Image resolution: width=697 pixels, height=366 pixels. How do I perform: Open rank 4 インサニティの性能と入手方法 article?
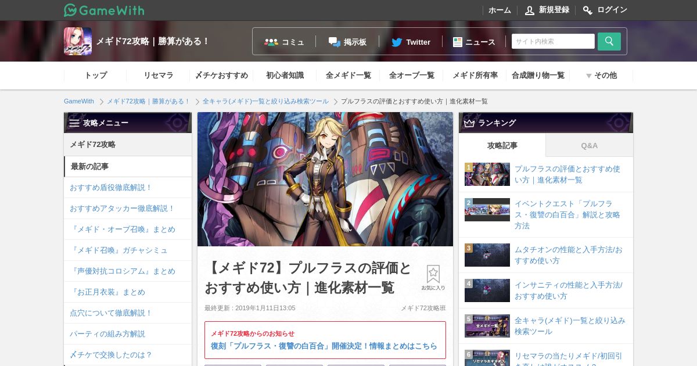pos(569,290)
